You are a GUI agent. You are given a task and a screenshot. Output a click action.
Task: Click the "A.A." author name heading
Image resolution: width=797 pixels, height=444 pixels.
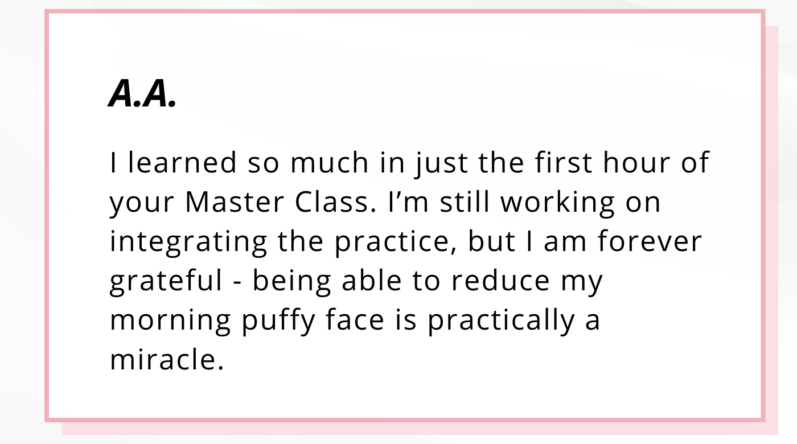(x=142, y=93)
